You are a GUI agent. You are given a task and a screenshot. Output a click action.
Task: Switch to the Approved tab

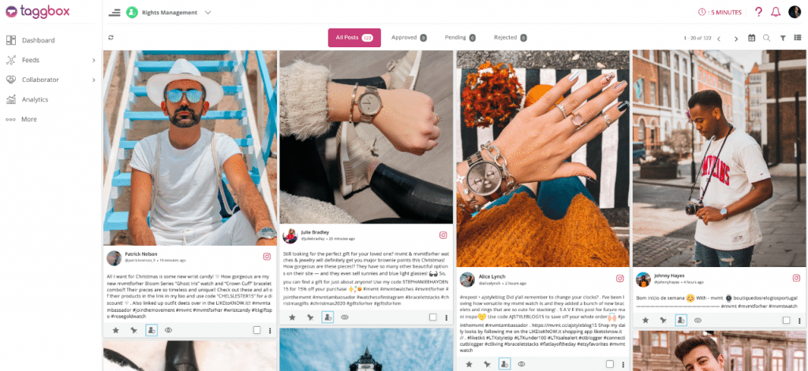(x=409, y=38)
